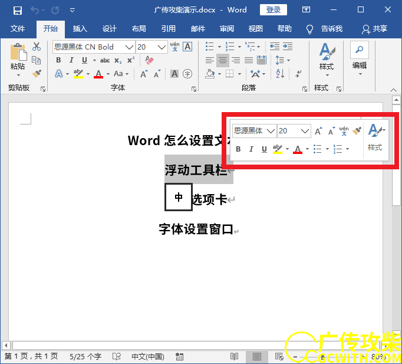Click the Paste clipboard icon
Viewport: 402px width, 364px height.
tap(18, 53)
